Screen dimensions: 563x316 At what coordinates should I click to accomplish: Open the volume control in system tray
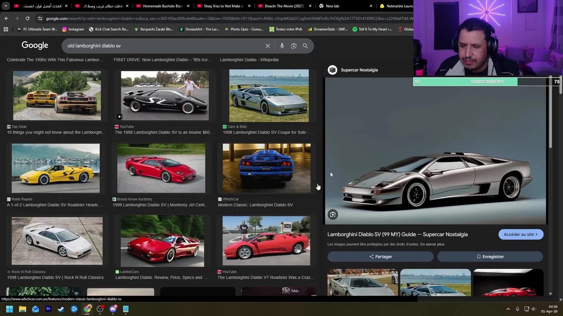coord(534,309)
